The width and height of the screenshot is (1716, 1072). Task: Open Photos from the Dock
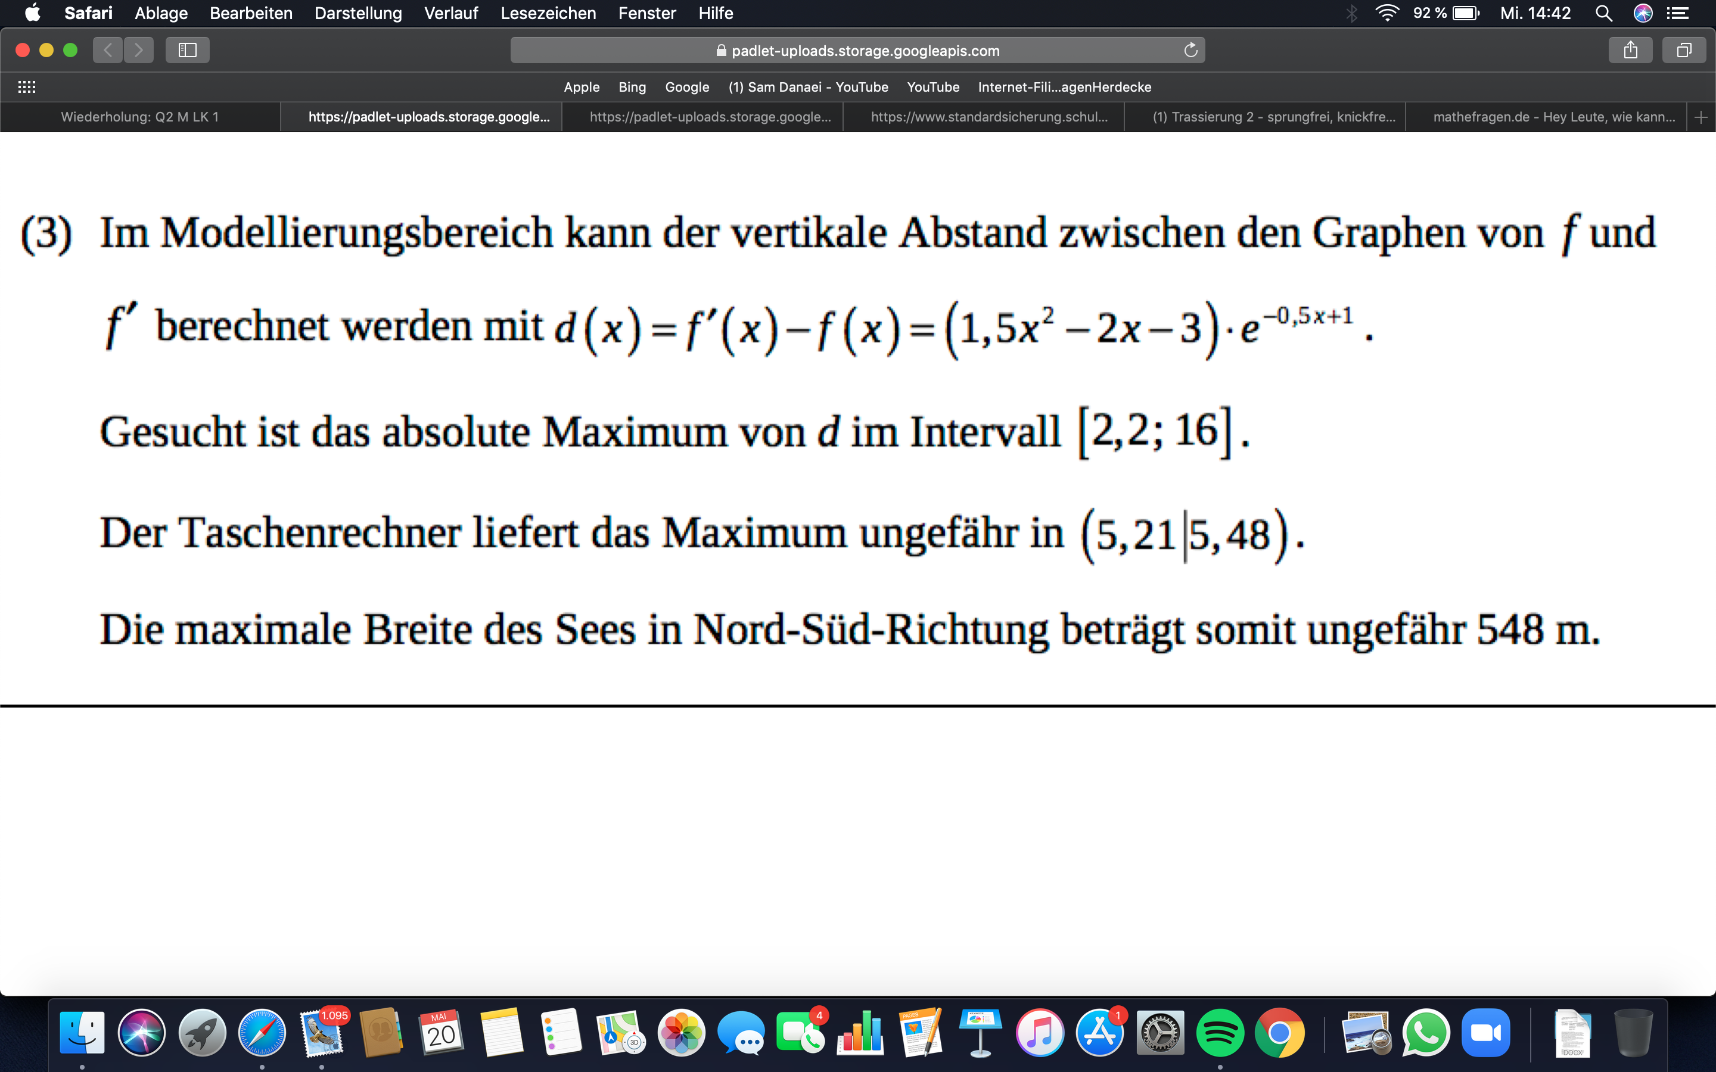[x=682, y=1032]
